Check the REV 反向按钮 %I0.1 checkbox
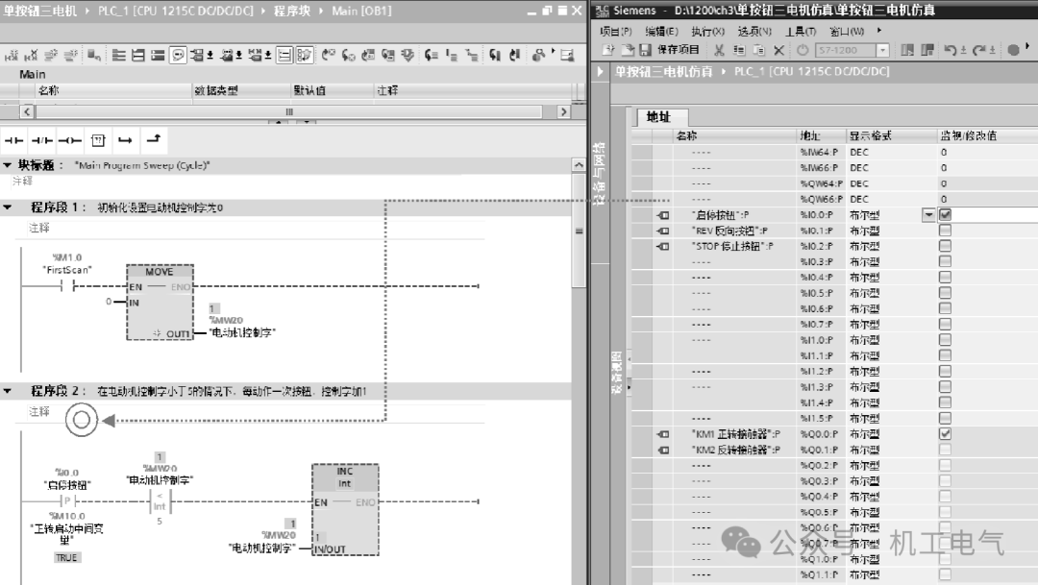Viewport: 1038px width, 585px height. pos(945,231)
